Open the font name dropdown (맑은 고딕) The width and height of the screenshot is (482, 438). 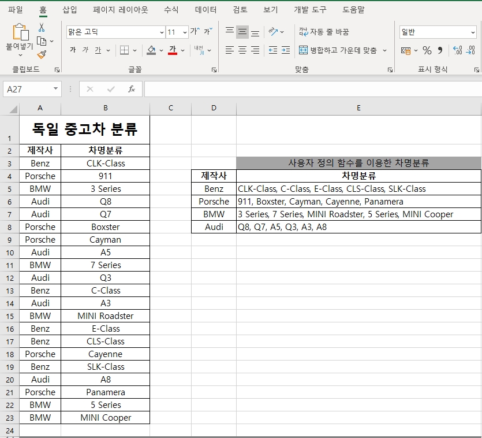(162, 32)
